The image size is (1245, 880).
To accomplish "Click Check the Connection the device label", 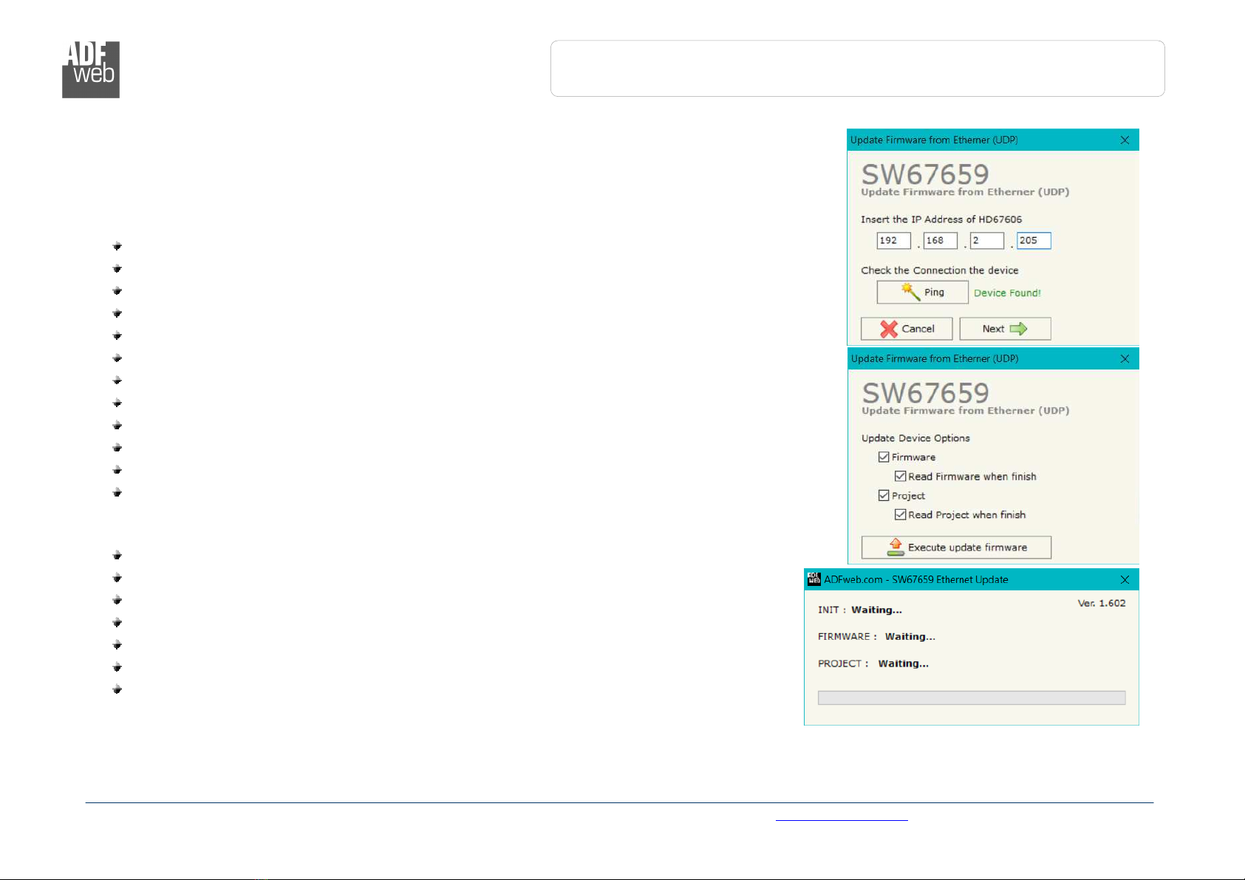I will coord(940,270).
